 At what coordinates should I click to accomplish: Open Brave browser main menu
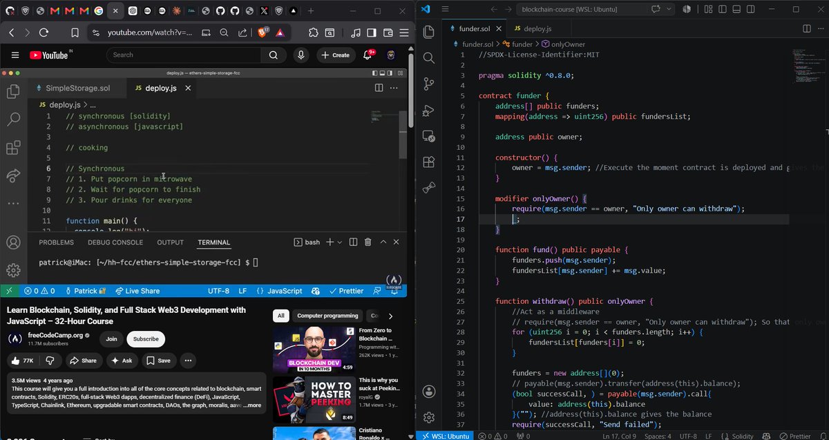[x=403, y=32]
